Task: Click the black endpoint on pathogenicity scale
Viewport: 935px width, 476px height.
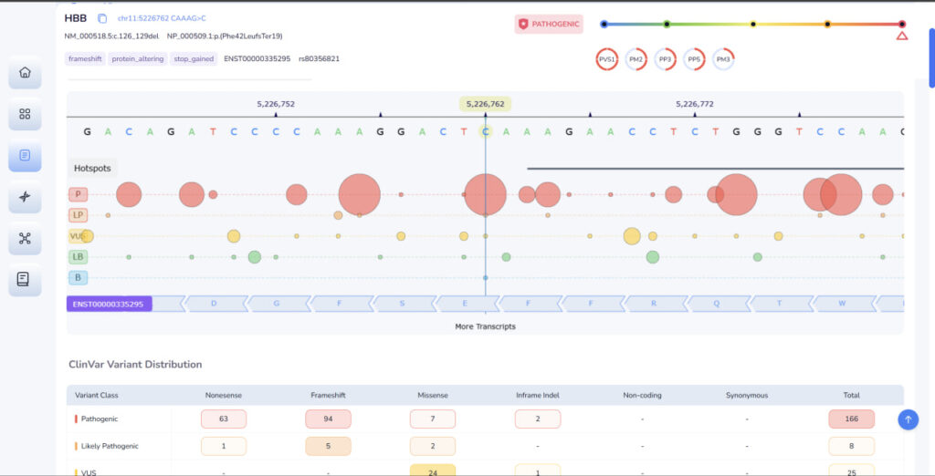Action: pos(902,24)
